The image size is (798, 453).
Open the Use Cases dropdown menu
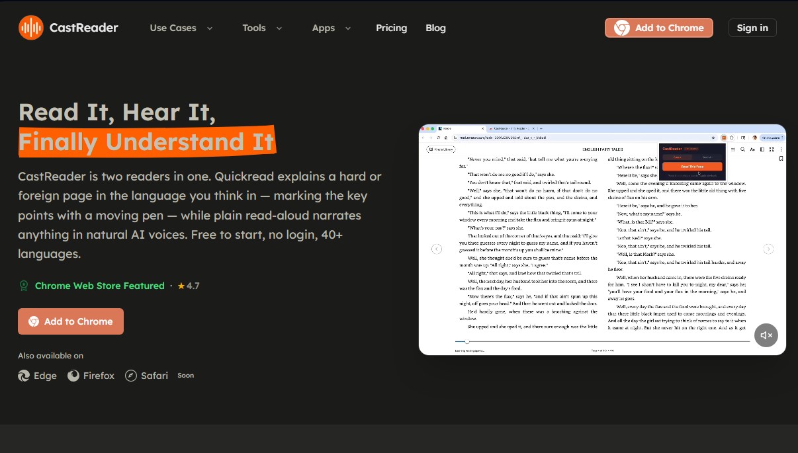[x=181, y=28]
